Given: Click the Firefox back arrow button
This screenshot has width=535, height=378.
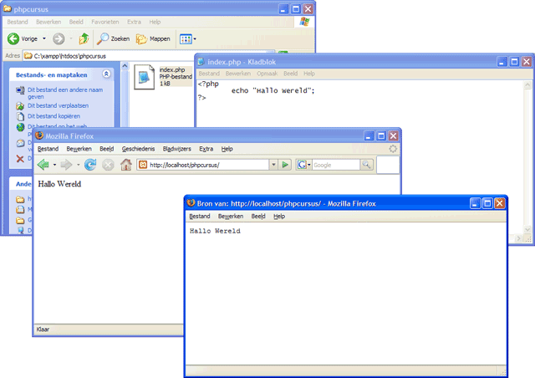Looking at the screenshot, I should [43, 165].
